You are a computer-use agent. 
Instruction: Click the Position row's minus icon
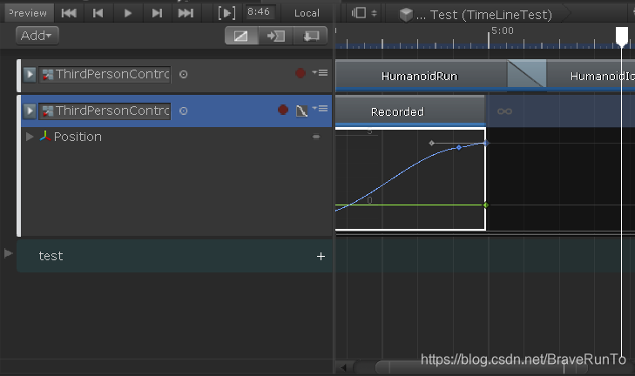[x=316, y=137]
